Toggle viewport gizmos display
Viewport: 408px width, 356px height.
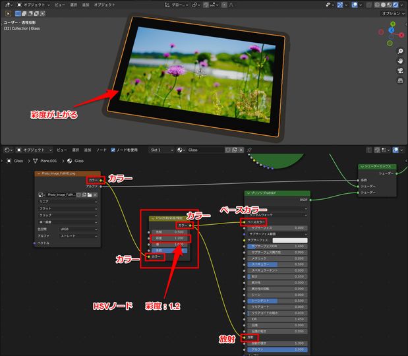click(340, 5)
